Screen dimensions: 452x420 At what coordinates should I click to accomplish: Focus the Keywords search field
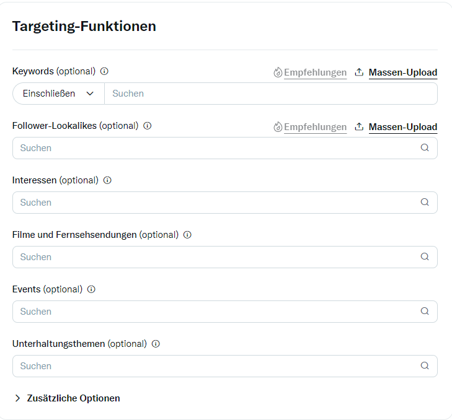point(271,94)
